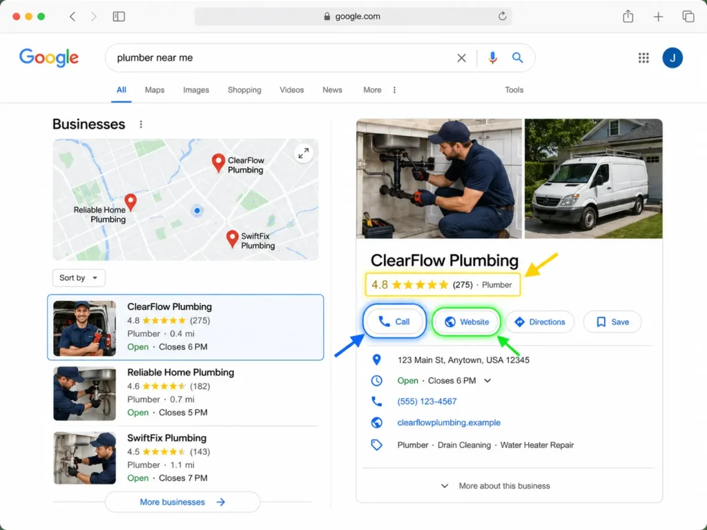Click the blue current-location dot on map
This screenshot has height=530, width=707.
[197, 210]
